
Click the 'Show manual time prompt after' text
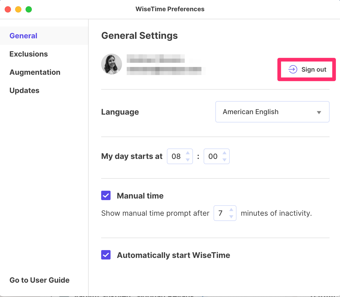click(x=155, y=213)
